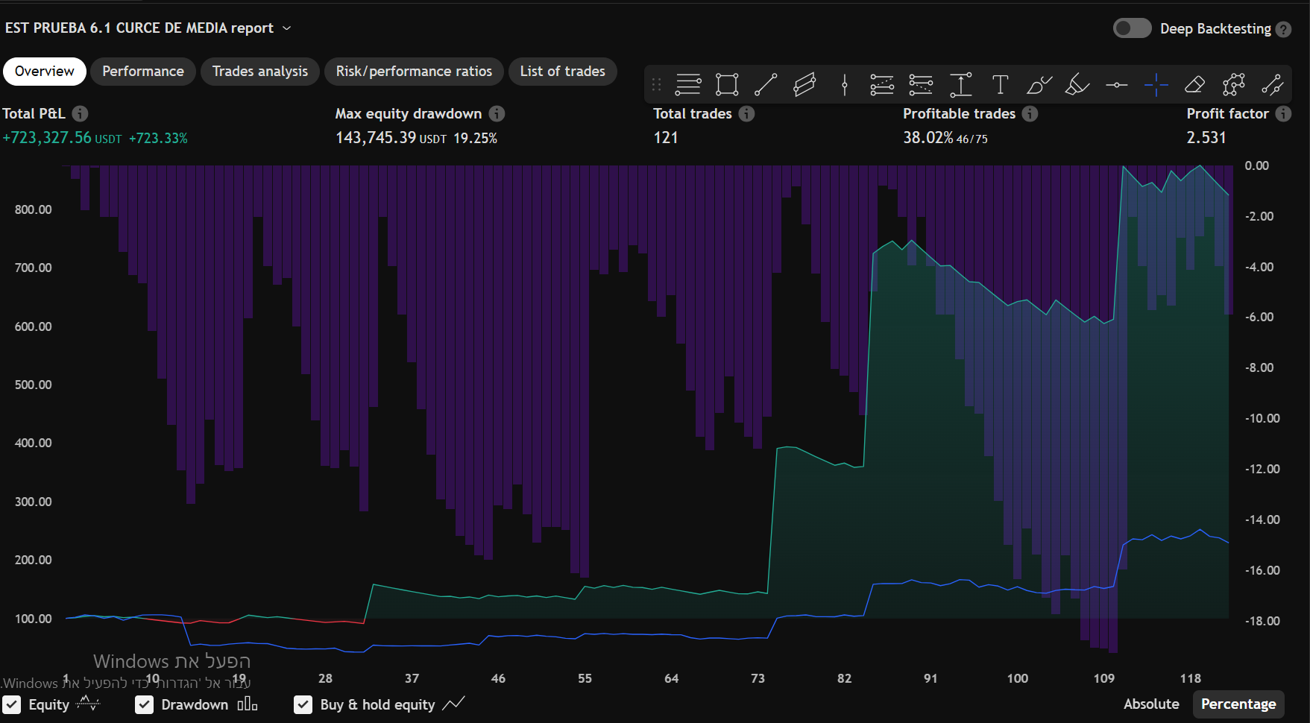Grab the drawing toolbar drag handle
Screen dimensions: 1310x723
[656, 85]
